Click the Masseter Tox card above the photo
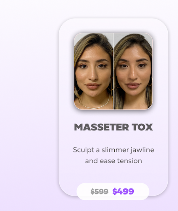 coord(113,26)
